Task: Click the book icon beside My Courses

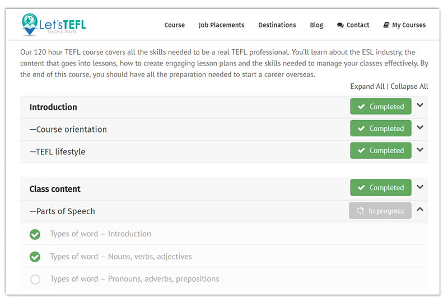Action: pyautogui.click(x=386, y=25)
